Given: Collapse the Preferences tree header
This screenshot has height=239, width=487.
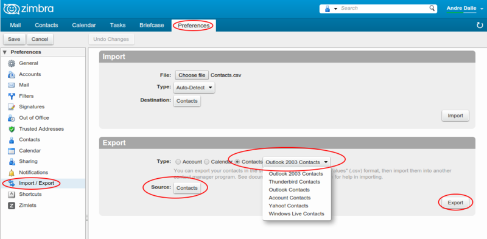Looking at the screenshot, I should (x=4, y=52).
